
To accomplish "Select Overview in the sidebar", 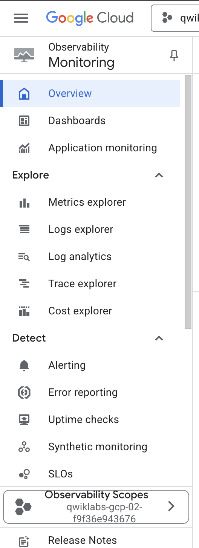I will [91, 94].
